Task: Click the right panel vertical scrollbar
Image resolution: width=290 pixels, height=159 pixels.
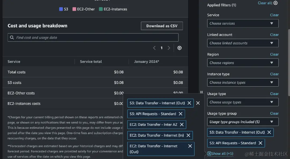Action: pyautogui.click(x=289, y=63)
